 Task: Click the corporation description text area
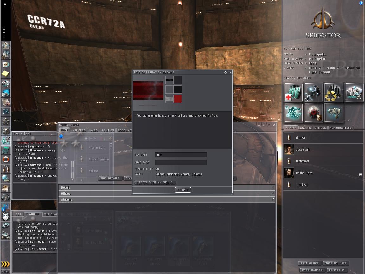182,130
